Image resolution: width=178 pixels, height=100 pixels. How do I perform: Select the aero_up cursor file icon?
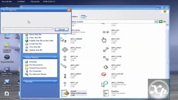[65, 84]
